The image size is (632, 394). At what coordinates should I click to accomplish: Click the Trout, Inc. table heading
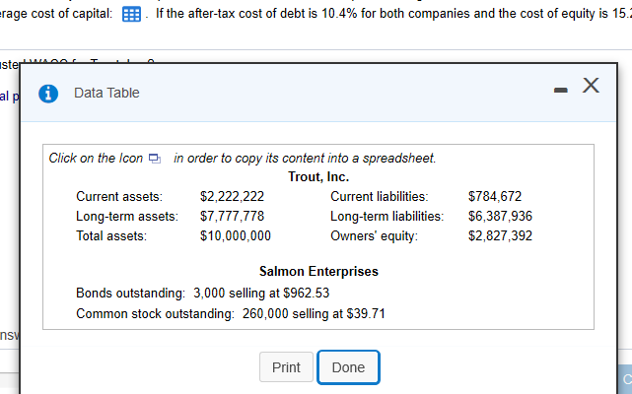click(317, 177)
